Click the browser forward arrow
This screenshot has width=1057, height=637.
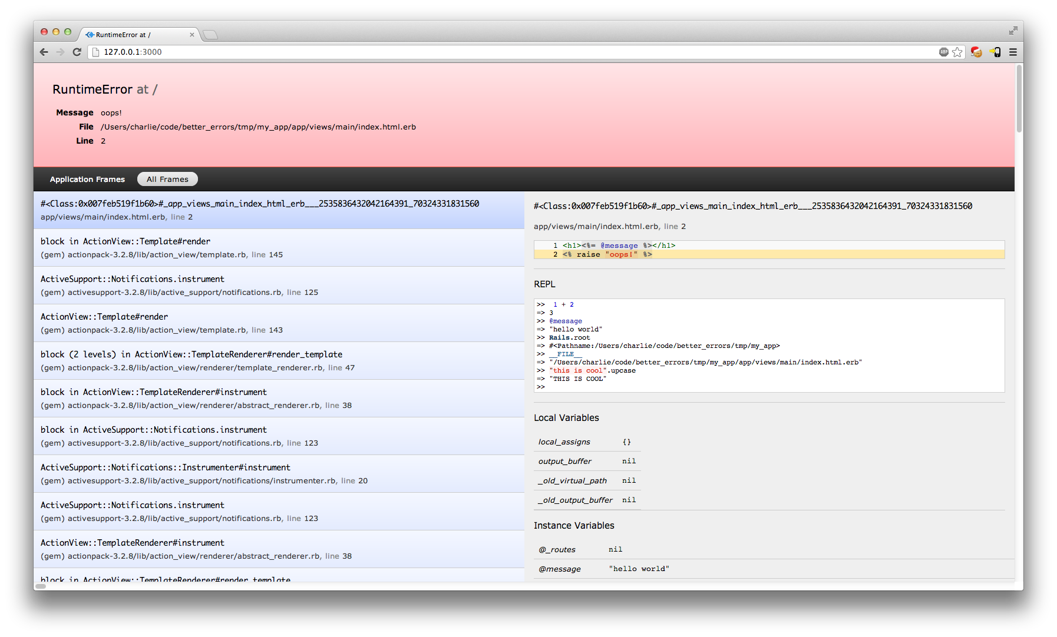coord(60,52)
